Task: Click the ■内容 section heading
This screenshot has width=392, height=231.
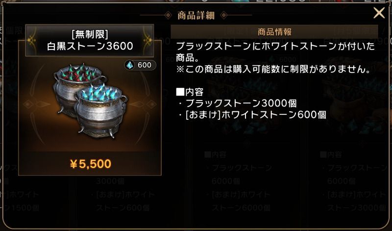Action: 190,92
